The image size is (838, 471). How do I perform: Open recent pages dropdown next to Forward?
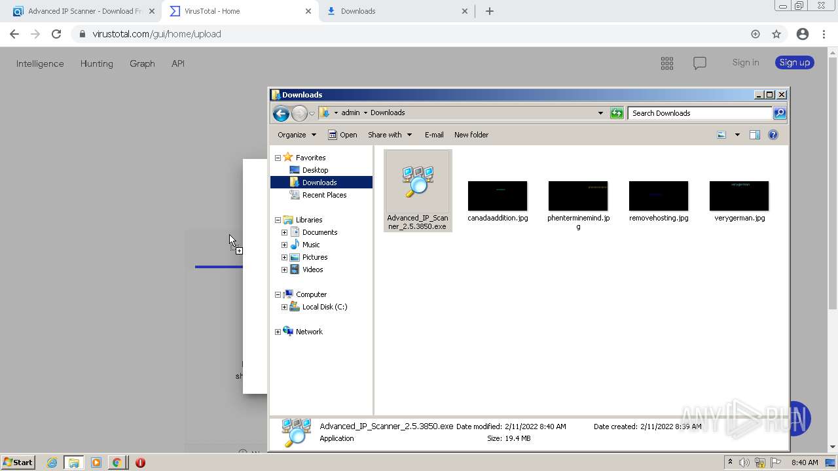pos(312,114)
